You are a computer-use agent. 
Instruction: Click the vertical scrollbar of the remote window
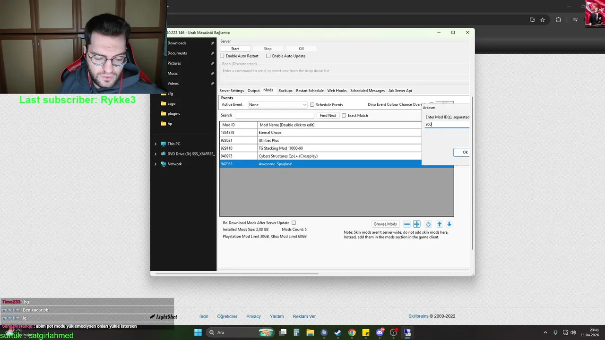click(x=473, y=172)
